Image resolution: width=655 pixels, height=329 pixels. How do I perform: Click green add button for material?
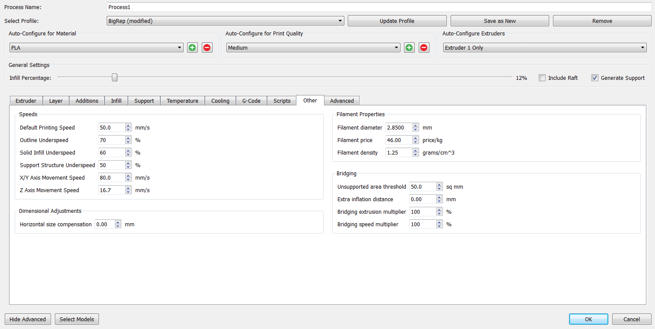tap(192, 47)
